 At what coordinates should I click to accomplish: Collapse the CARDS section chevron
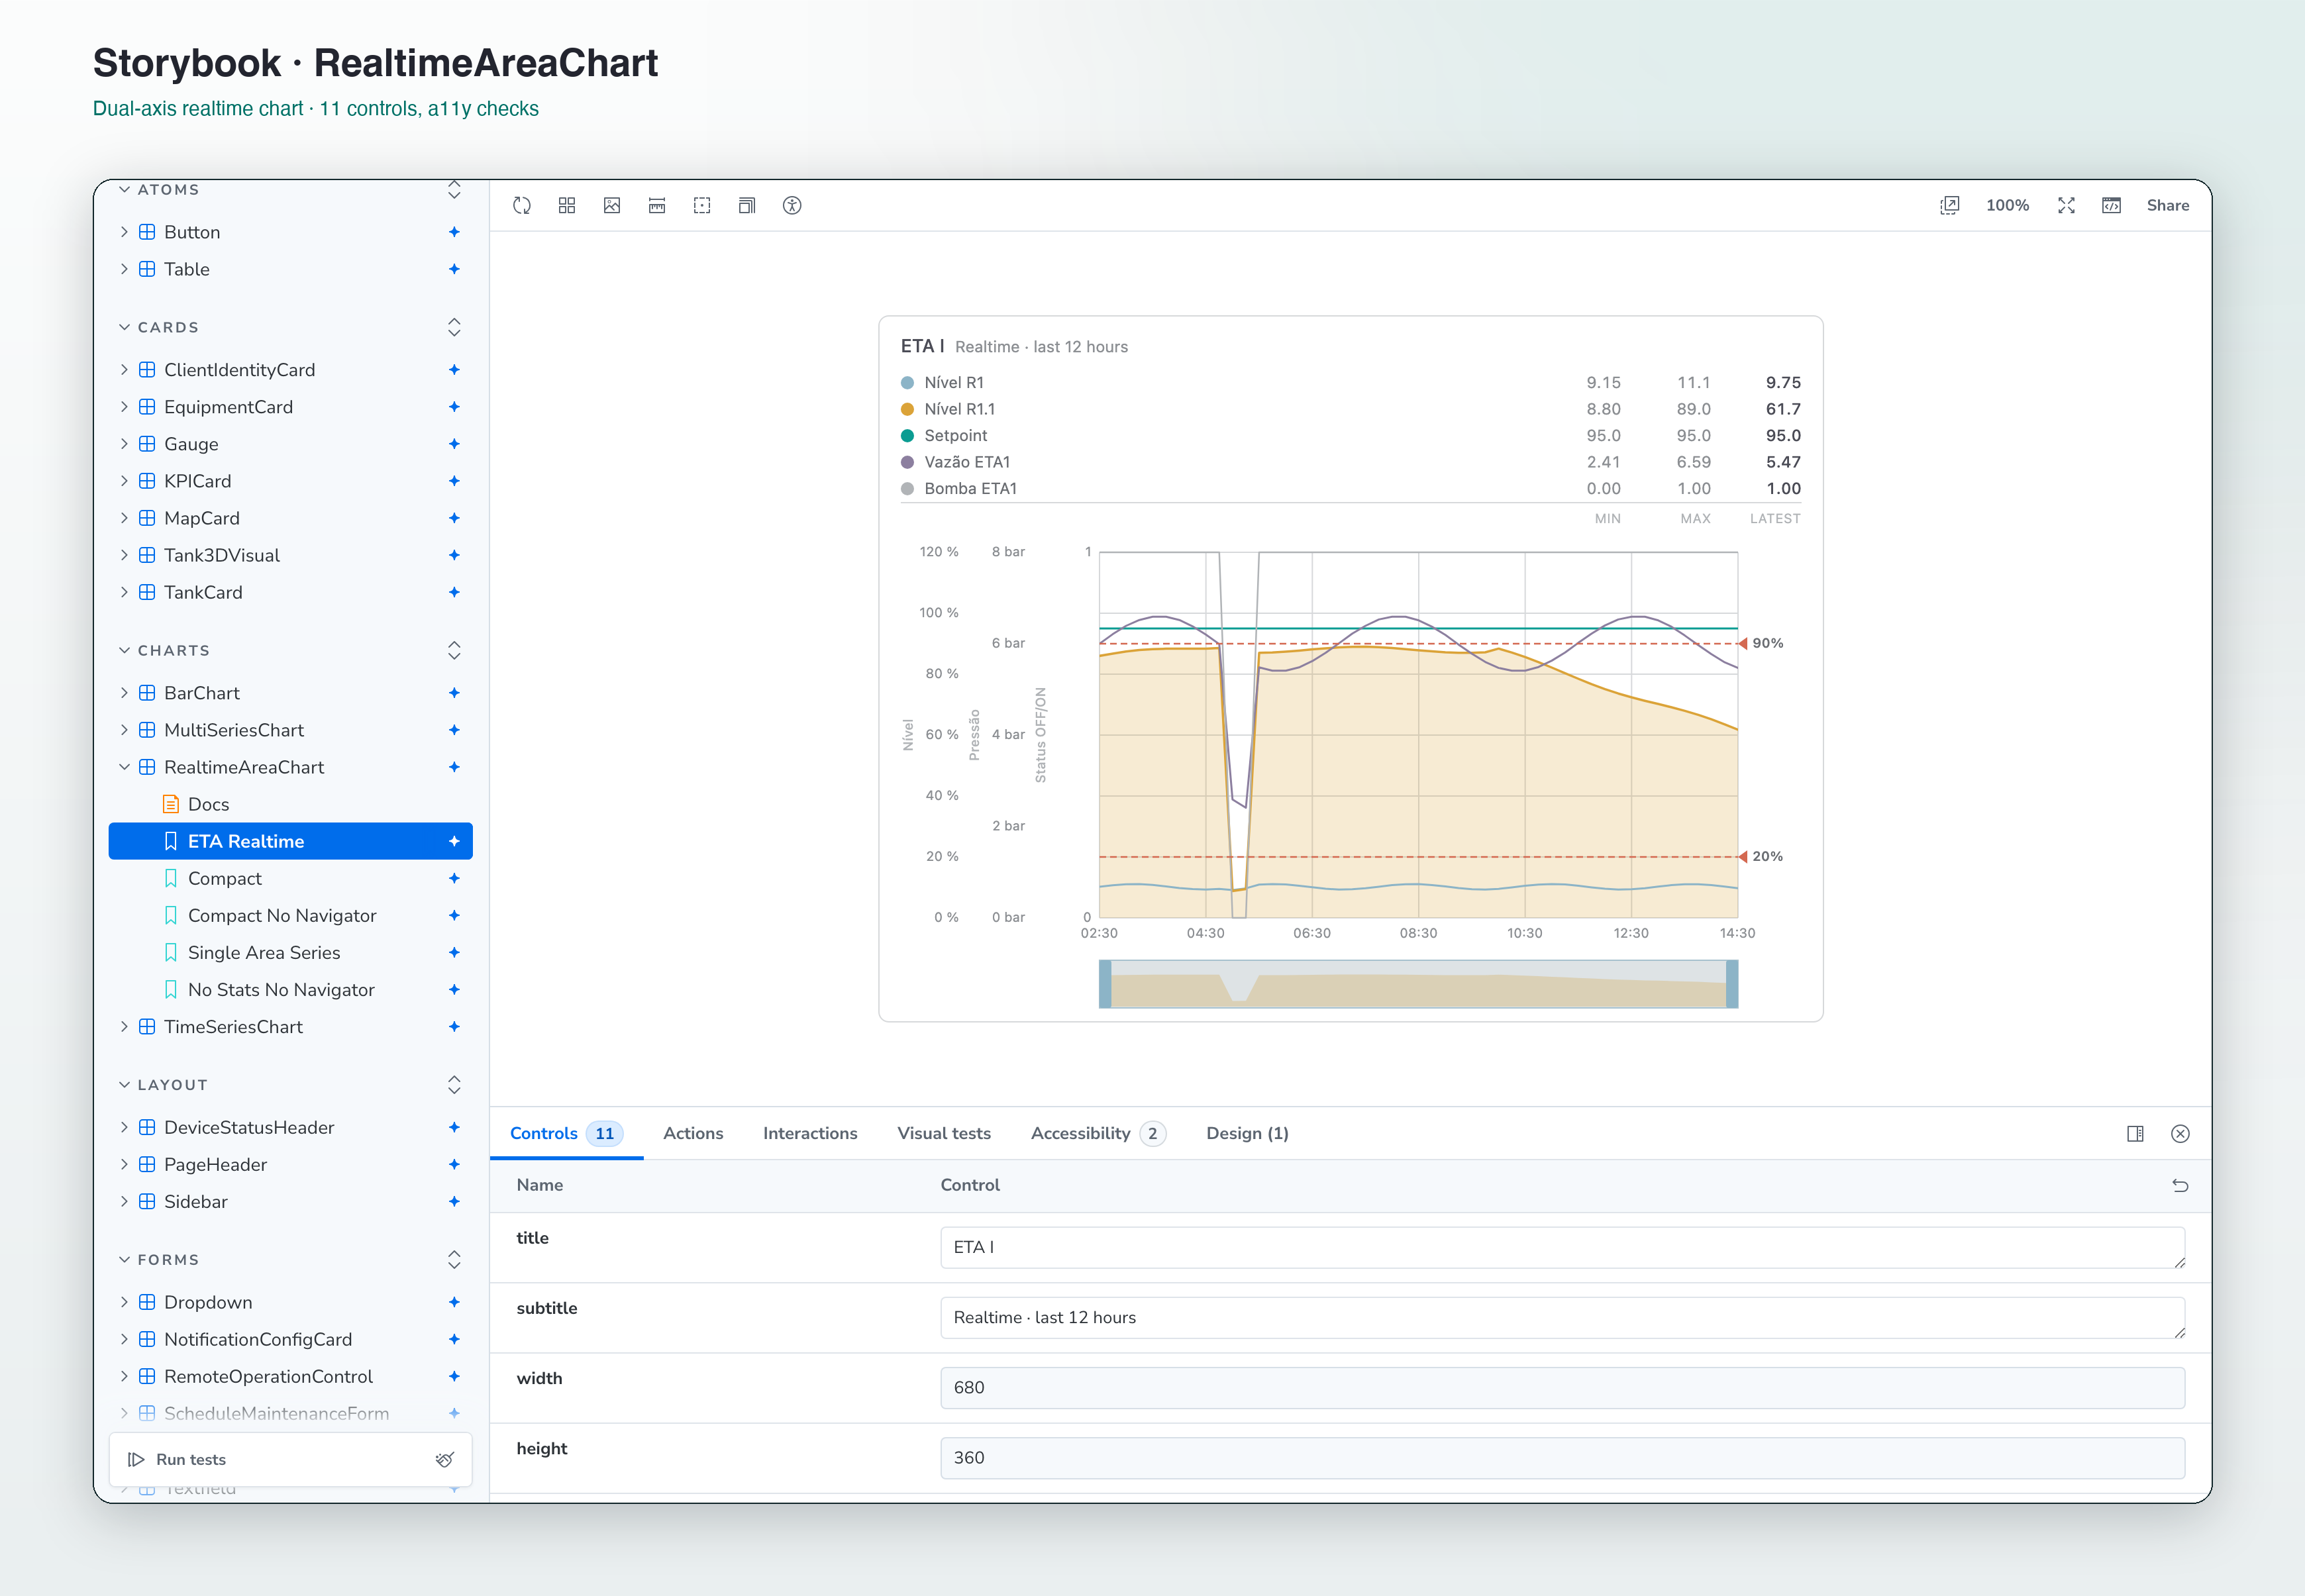click(x=125, y=327)
